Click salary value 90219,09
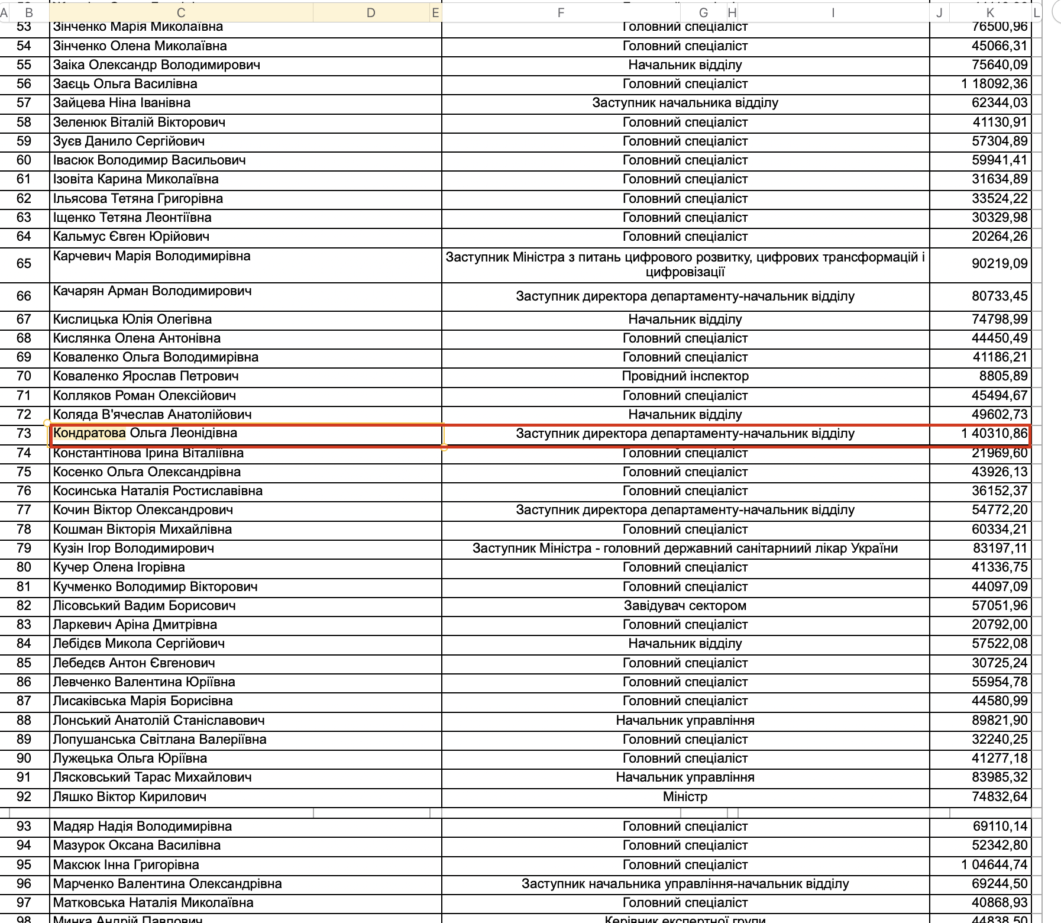 999,264
